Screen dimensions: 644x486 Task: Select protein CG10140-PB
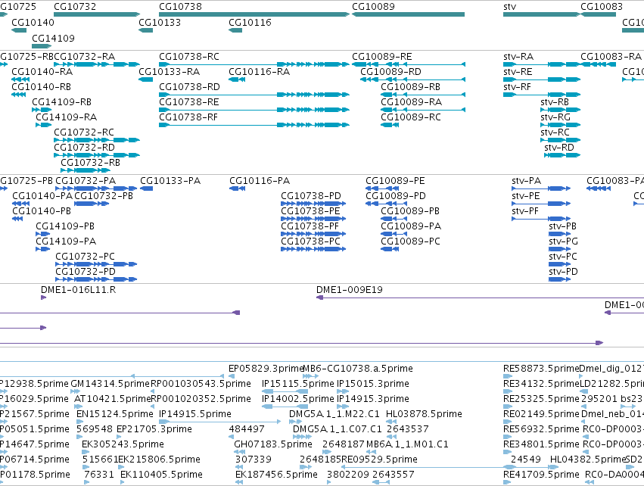point(42,211)
